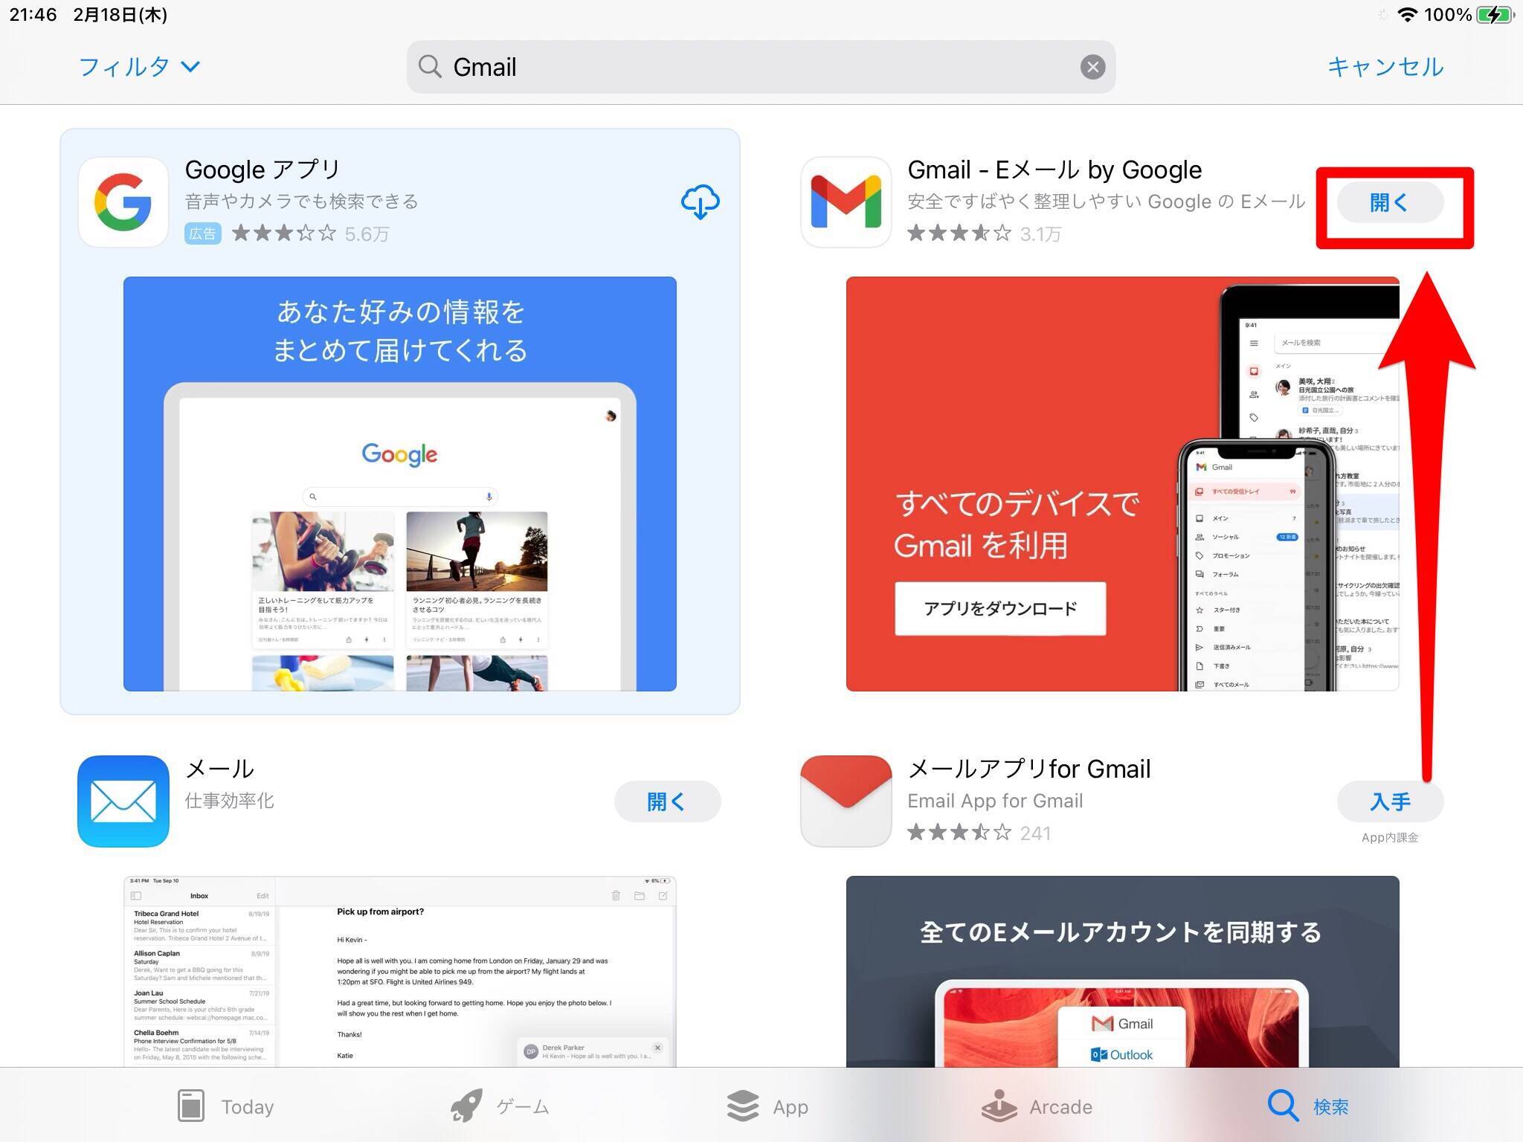The width and height of the screenshot is (1523, 1142).
Task: Tap the cloud download icon for Google アプリ
Action: [x=700, y=201]
